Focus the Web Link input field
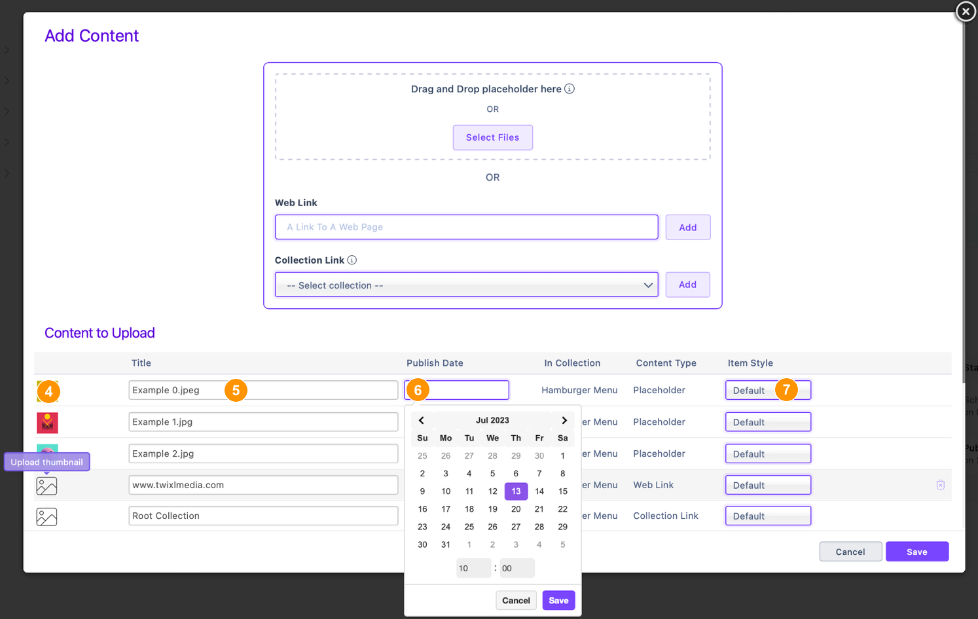This screenshot has height=619, width=978. tap(467, 227)
